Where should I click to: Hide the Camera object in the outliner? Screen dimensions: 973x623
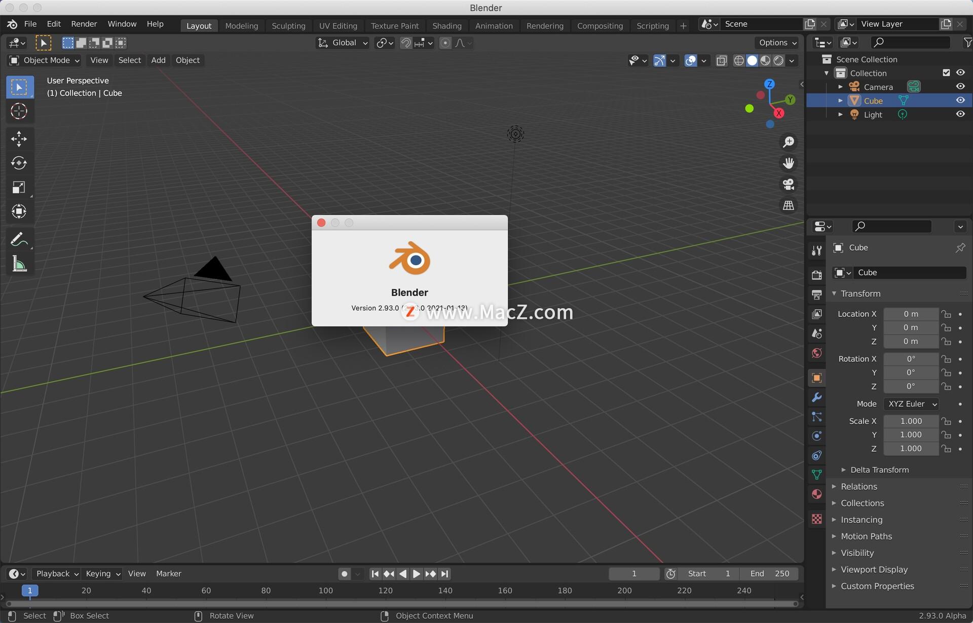[960, 86]
